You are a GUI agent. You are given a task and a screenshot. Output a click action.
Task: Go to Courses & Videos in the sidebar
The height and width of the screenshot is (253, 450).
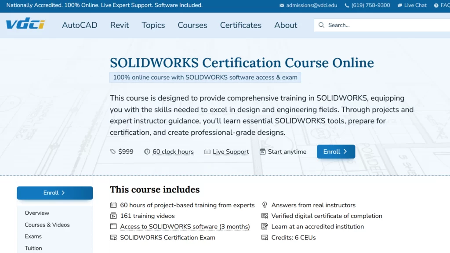(47, 224)
